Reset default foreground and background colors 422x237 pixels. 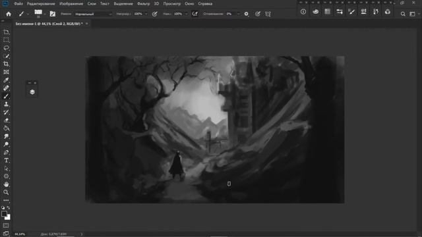coord(3,208)
